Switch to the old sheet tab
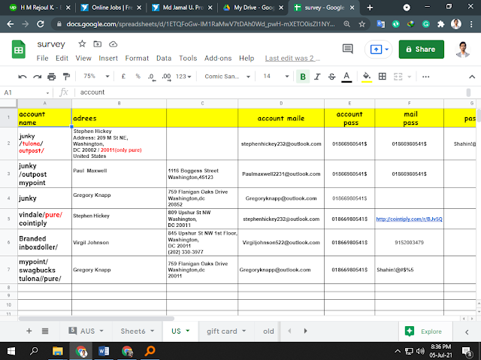This screenshot has width=481, height=360. coord(268,331)
